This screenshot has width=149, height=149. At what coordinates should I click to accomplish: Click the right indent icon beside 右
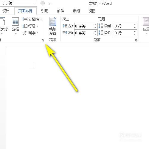point(65,33)
